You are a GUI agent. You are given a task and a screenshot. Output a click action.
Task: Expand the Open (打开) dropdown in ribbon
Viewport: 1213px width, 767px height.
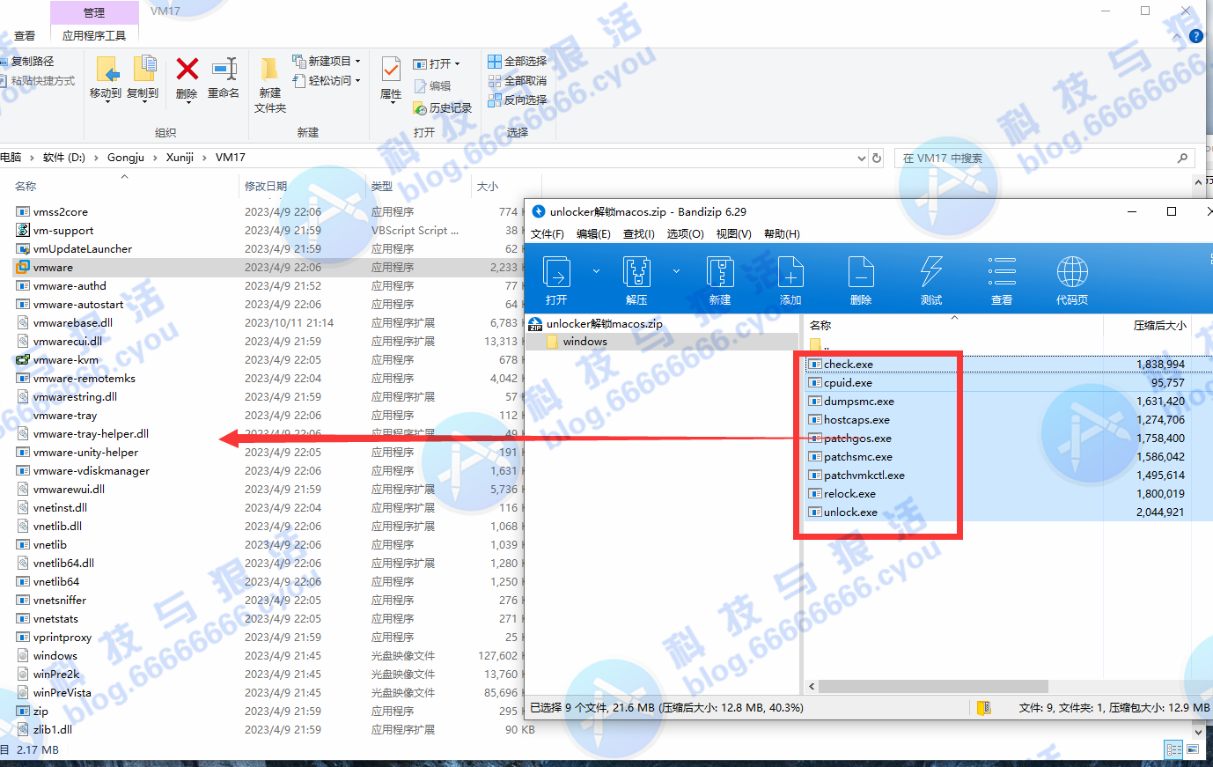(x=457, y=64)
